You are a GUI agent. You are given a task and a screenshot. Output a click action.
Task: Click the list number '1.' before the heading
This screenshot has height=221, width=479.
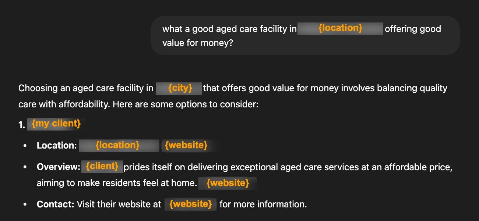coord(22,125)
